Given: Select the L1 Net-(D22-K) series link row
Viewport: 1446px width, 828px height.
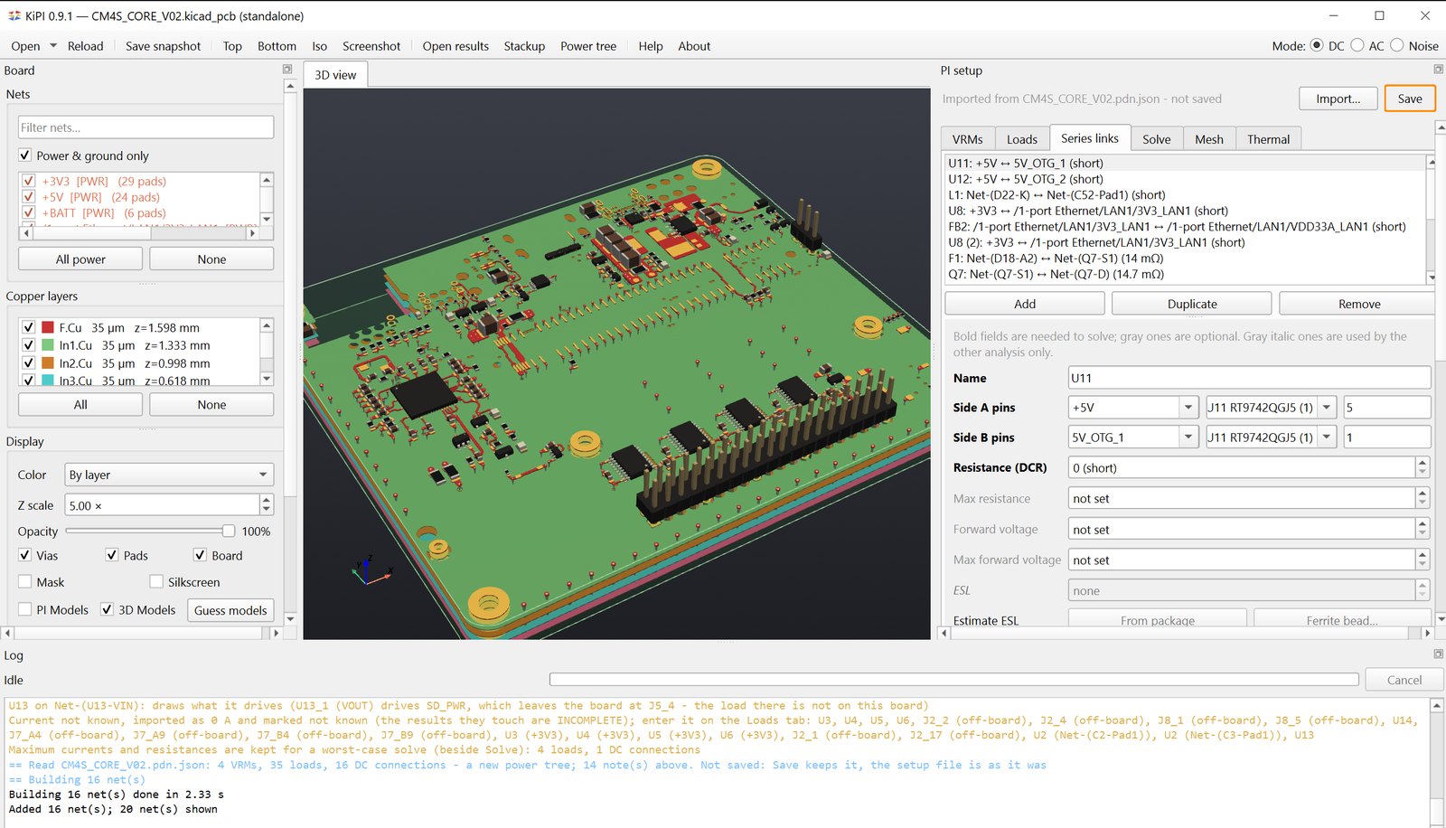Looking at the screenshot, I should click(x=1186, y=195).
